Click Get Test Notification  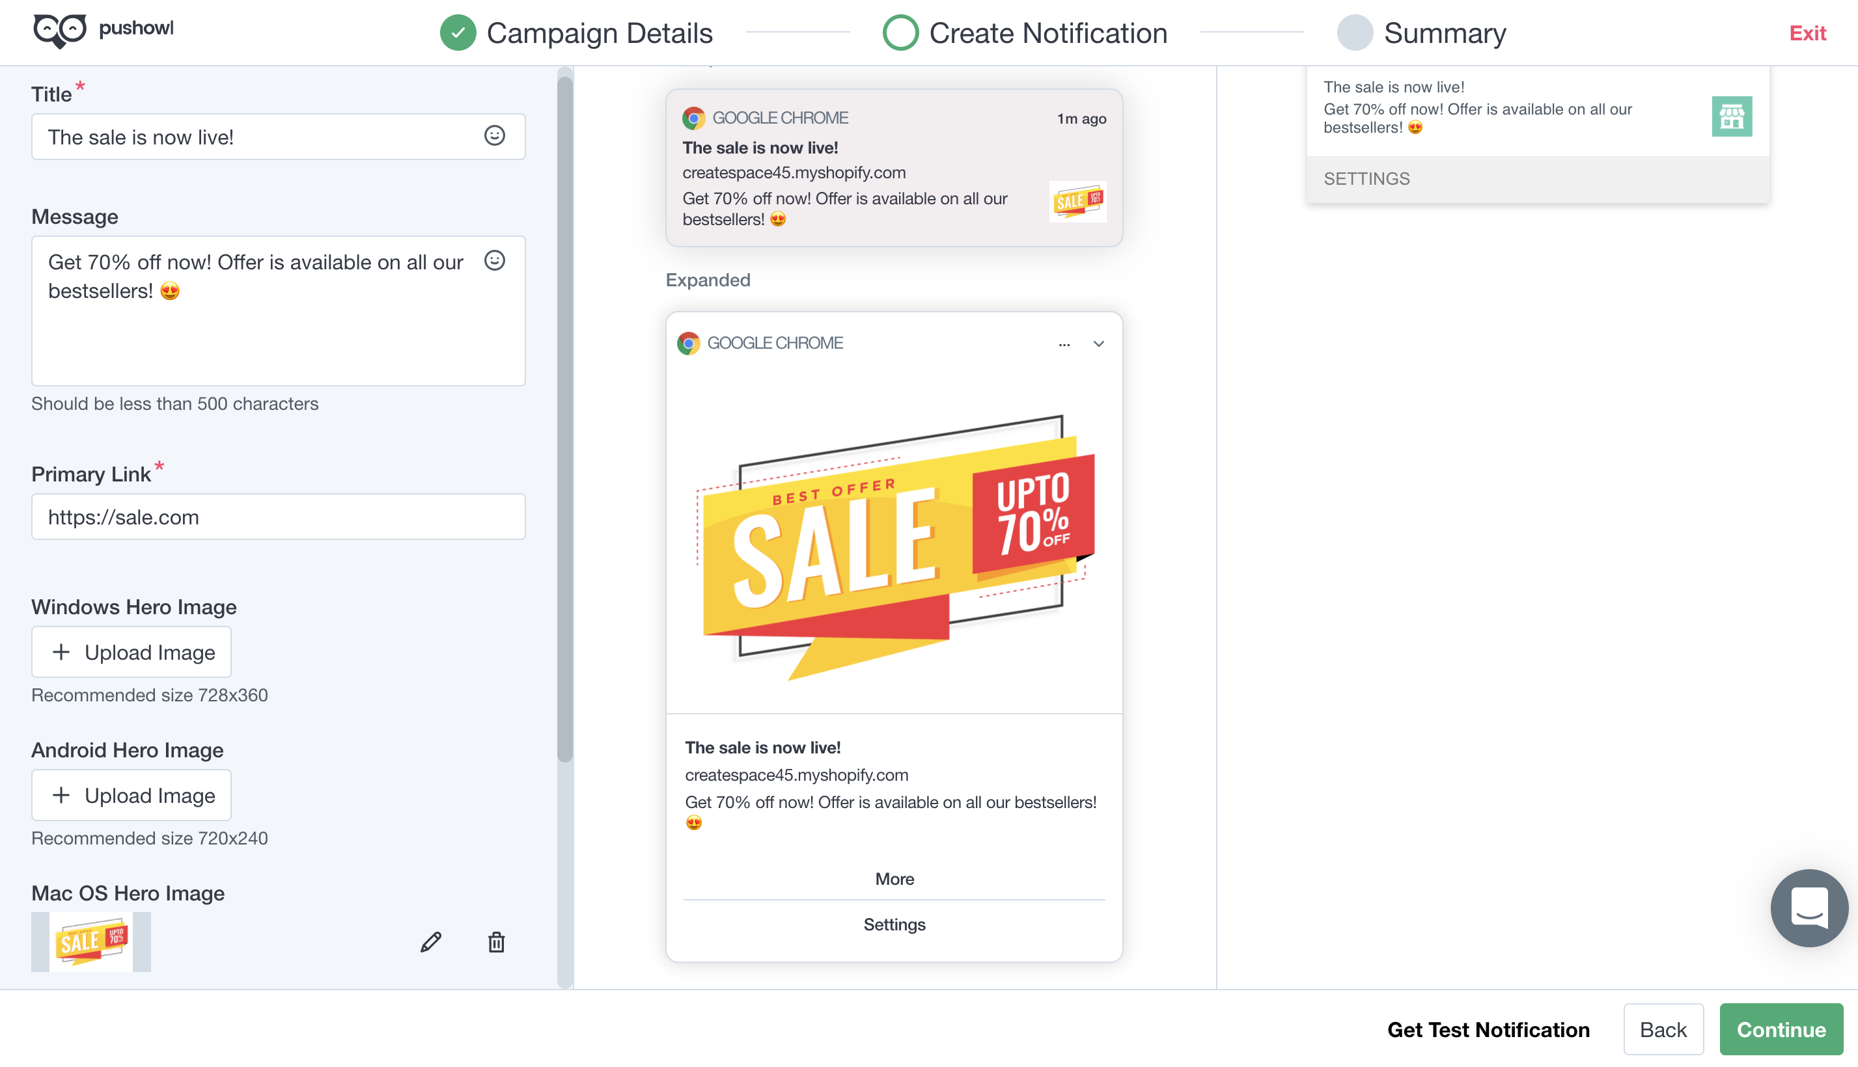[x=1488, y=1030]
